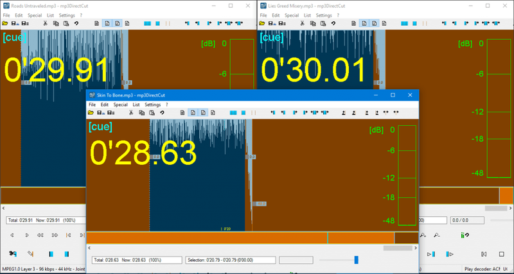
Task: Open File menu in Roads Untraveled window
Action: [x=6, y=15]
